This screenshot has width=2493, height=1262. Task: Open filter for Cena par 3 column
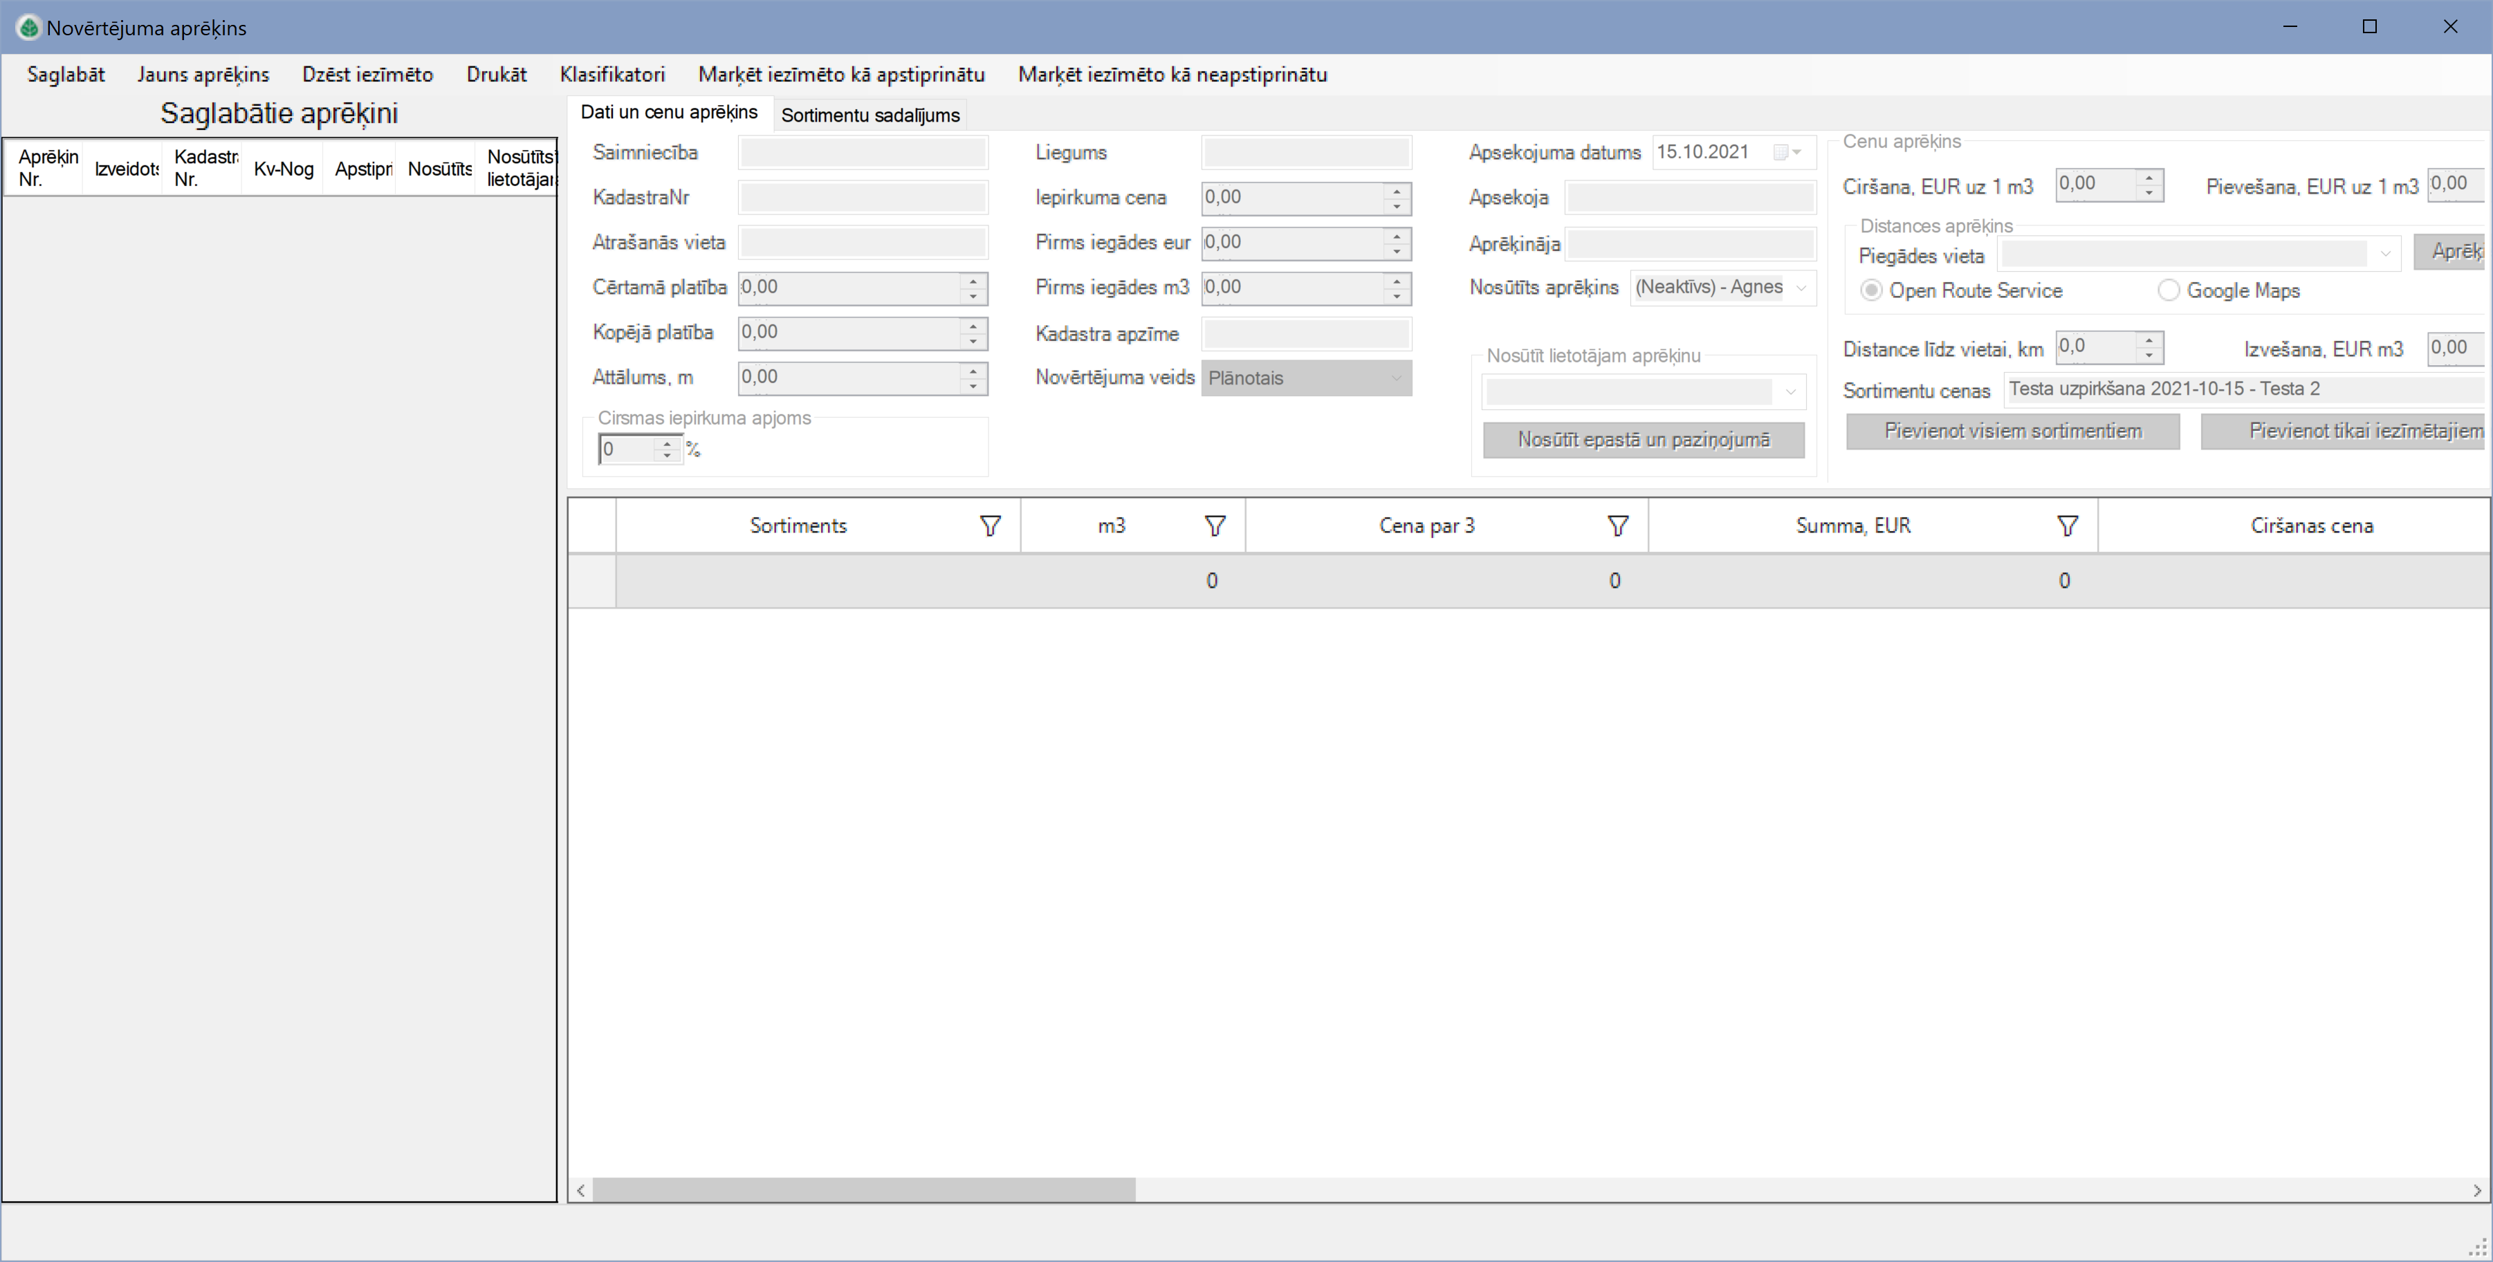click(x=1618, y=526)
